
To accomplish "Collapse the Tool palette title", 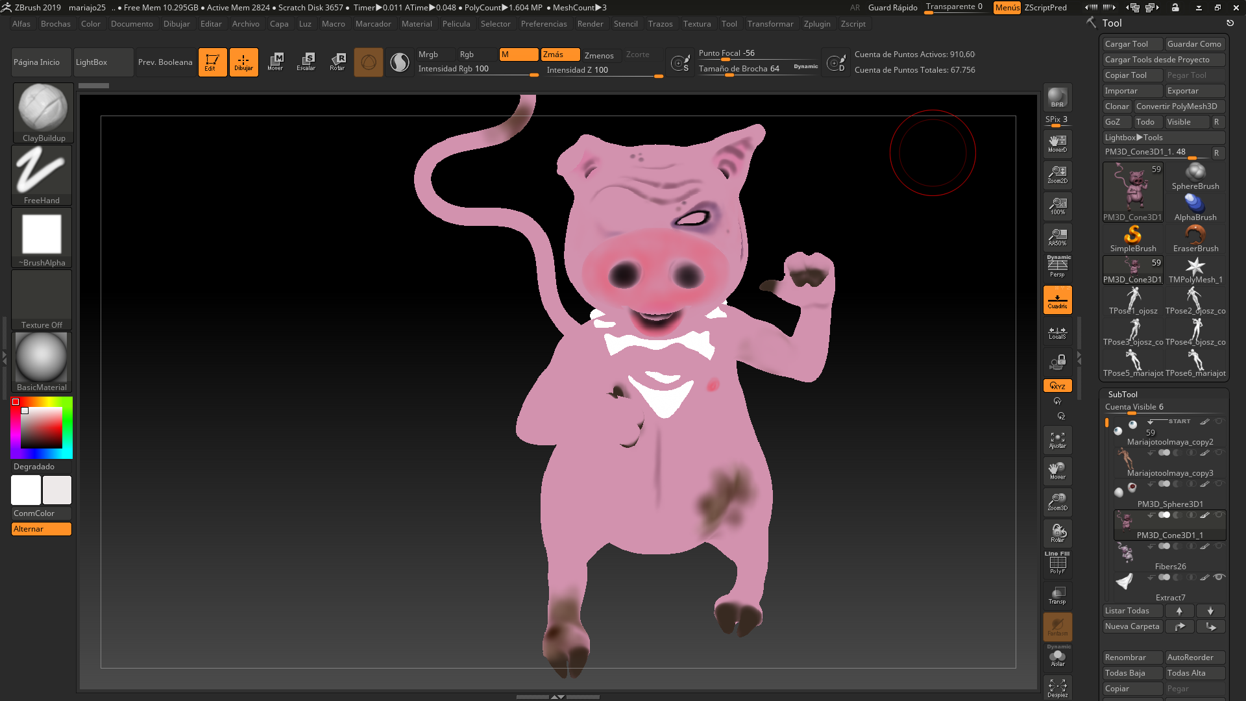I will 1112,23.
